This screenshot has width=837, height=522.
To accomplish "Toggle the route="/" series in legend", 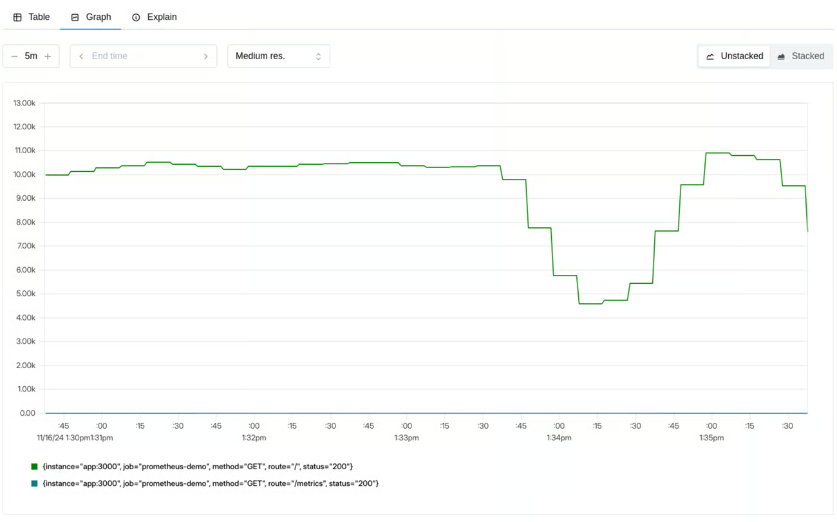I will point(197,466).
